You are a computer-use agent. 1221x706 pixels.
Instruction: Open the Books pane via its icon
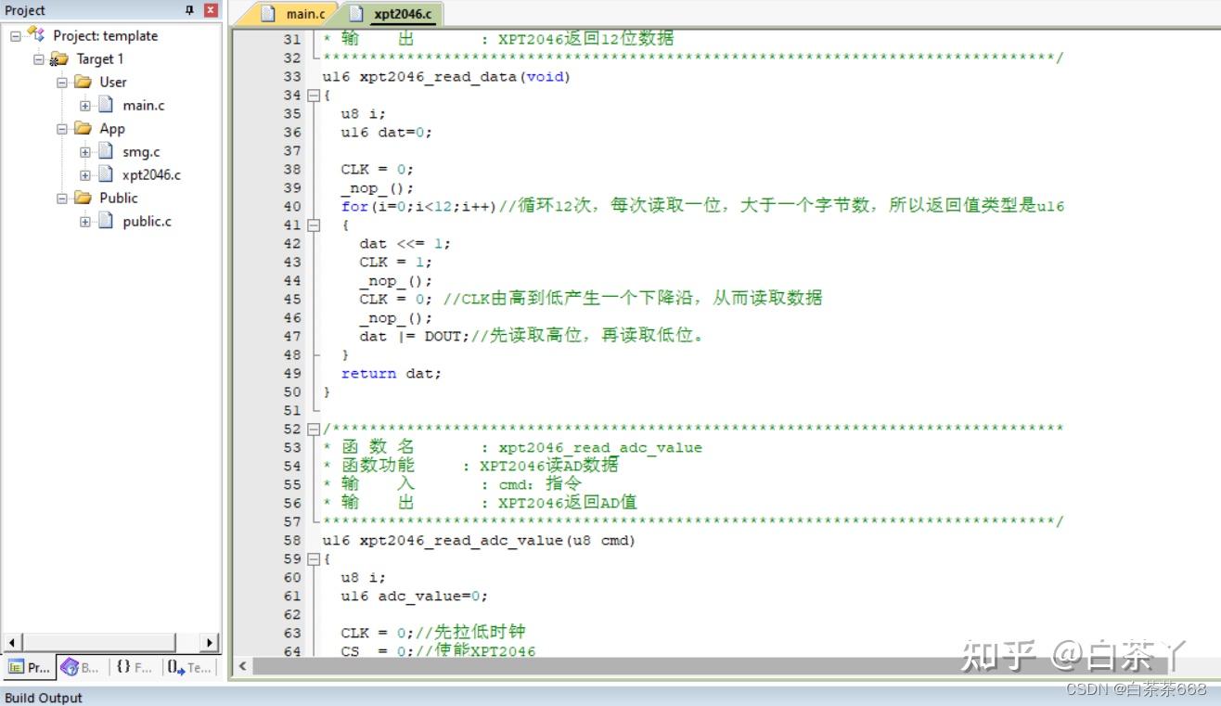pyautogui.click(x=70, y=666)
